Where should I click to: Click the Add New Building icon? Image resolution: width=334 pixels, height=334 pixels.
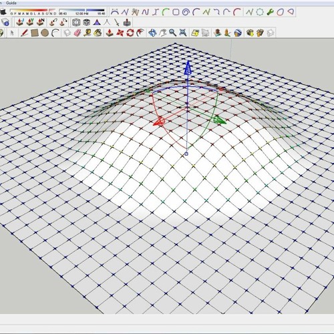pos(217,33)
